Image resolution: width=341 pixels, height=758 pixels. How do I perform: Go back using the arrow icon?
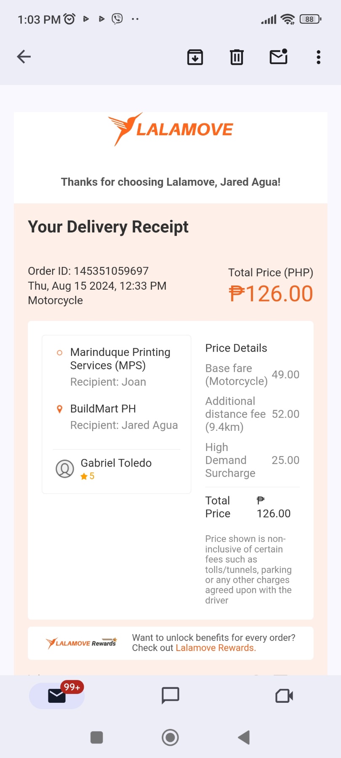pyautogui.click(x=24, y=56)
